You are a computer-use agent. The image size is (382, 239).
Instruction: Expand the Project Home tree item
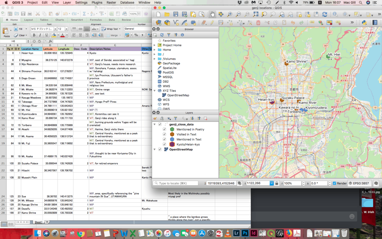(155, 45)
